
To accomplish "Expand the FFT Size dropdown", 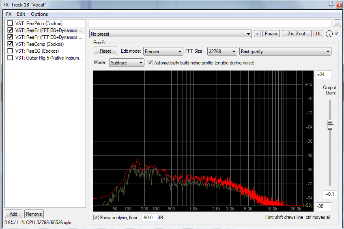I will 221,51.
